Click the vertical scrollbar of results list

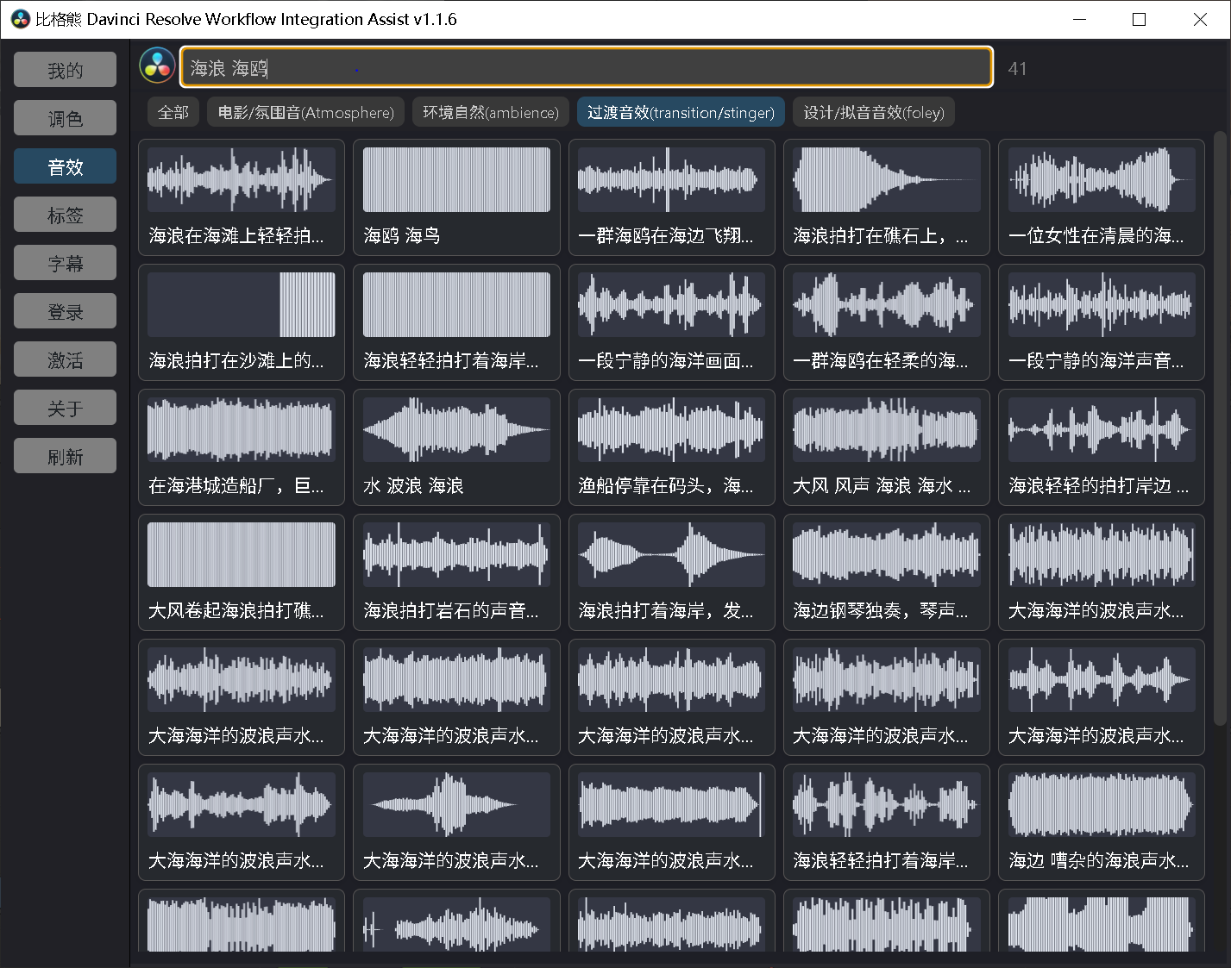(1219, 431)
